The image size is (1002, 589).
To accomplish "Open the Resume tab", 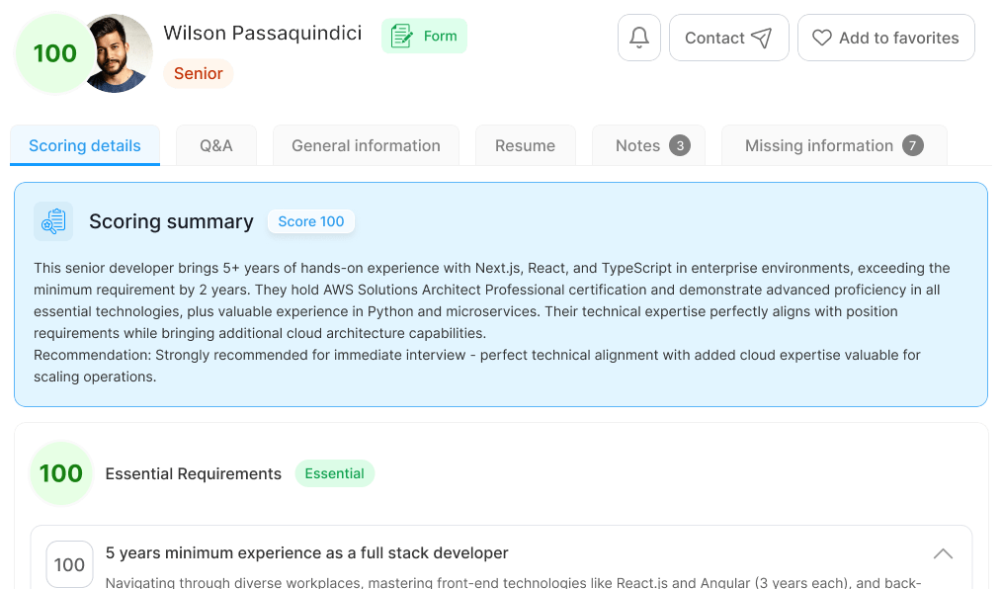I will [526, 145].
